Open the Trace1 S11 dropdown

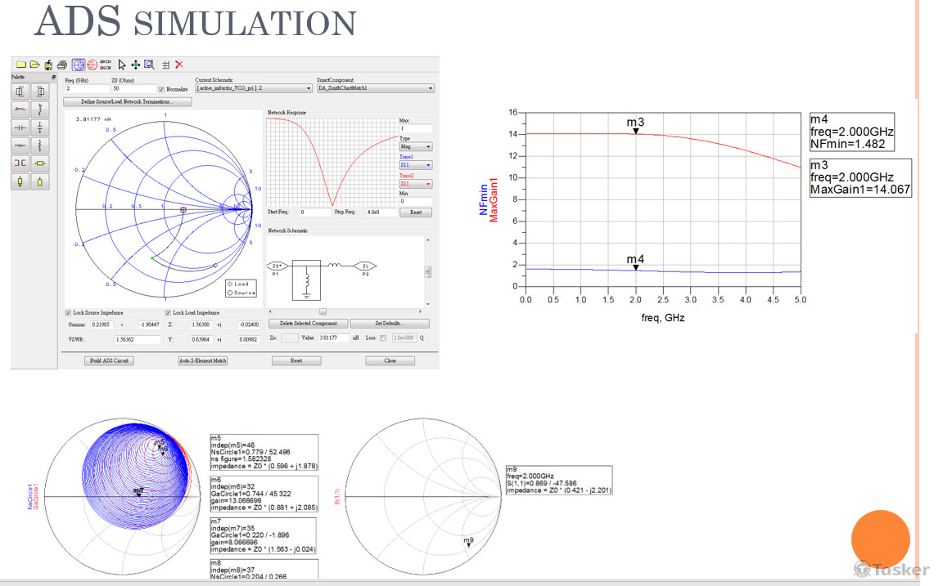tap(415, 165)
